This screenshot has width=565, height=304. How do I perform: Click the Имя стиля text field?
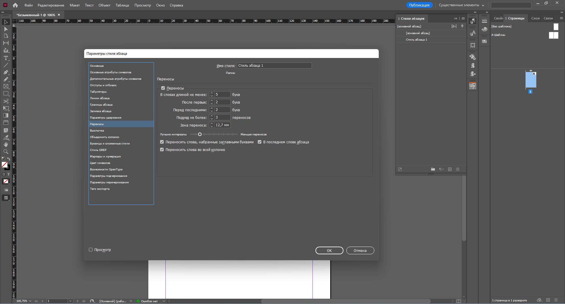pos(274,66)
